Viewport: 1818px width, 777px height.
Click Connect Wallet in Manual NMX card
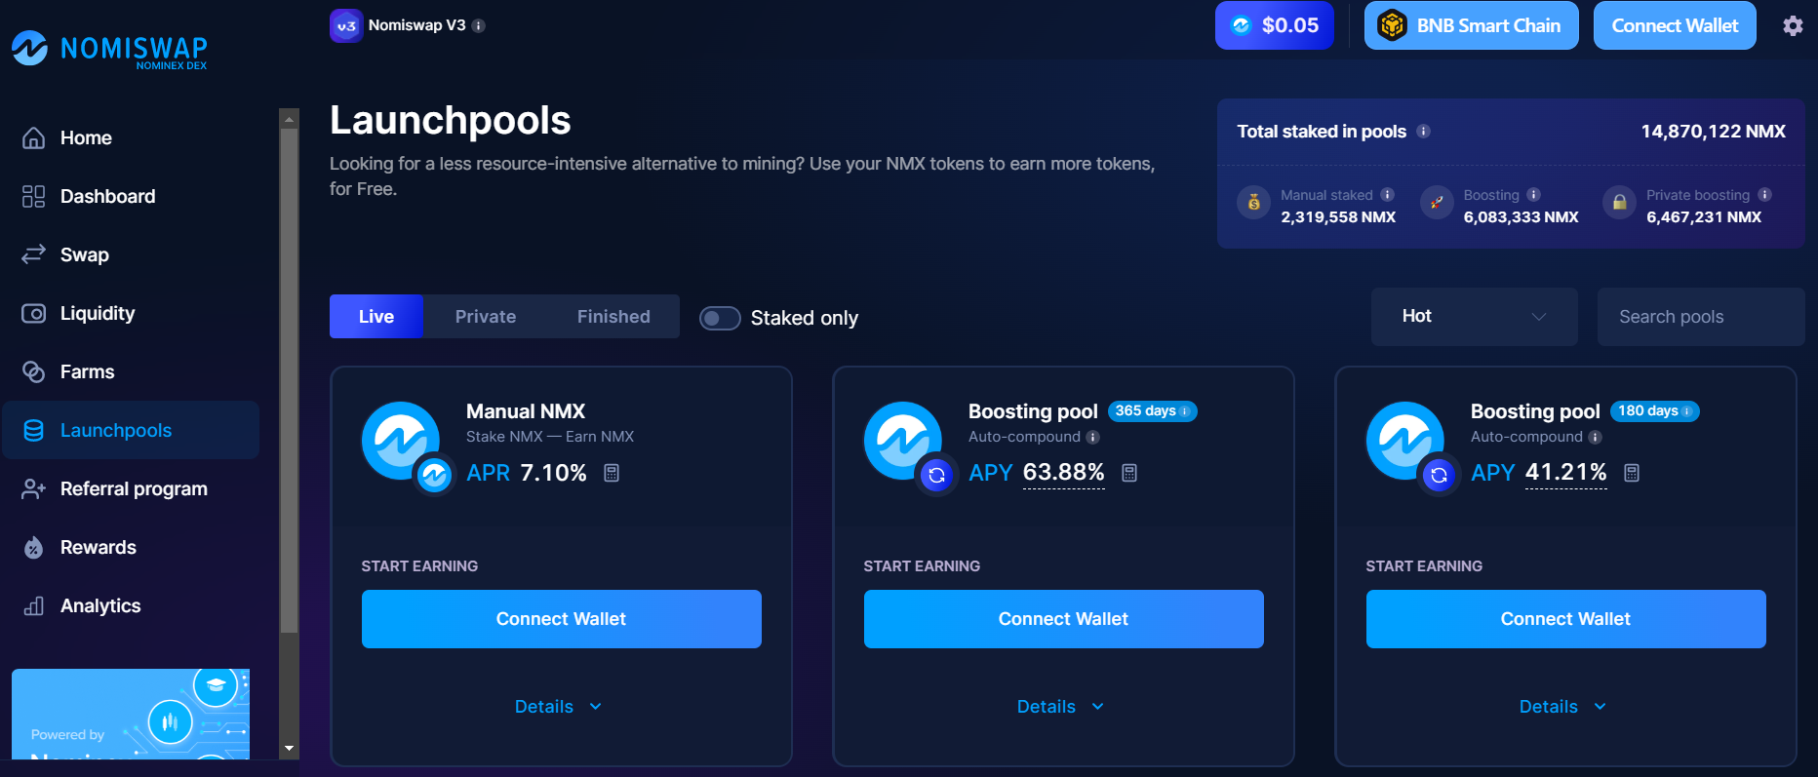point(561,619)
